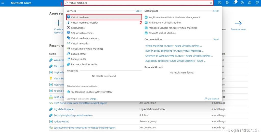
Task: Click Change next to Searching all subscriptions
Action: [93, 99]
